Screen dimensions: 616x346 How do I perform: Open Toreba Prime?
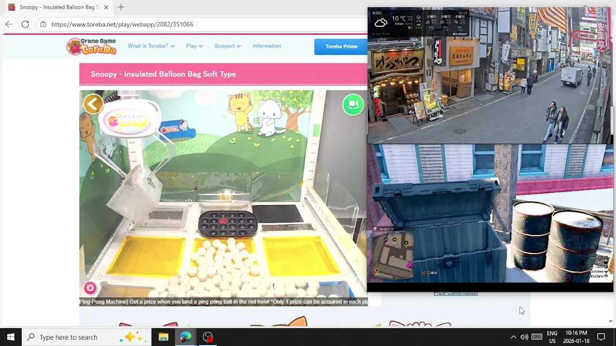[x=341, y=47]
